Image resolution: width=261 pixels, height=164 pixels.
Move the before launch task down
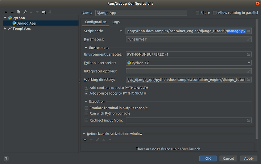(110, 140)
